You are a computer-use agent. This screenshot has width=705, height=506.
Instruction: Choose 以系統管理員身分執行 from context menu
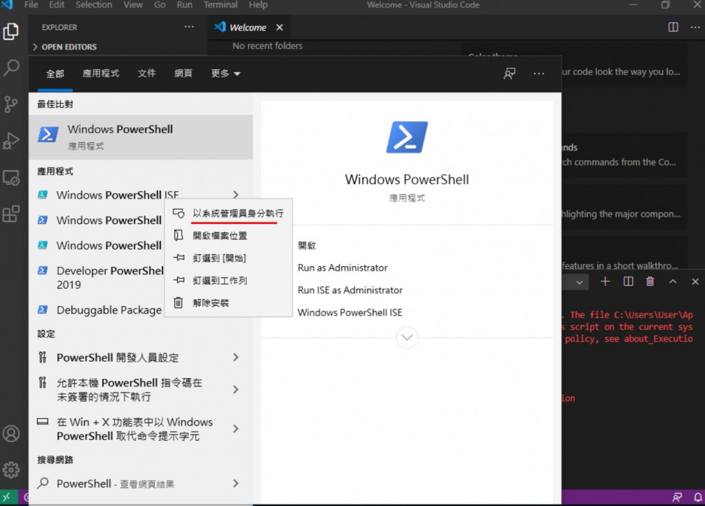(229, 213)
